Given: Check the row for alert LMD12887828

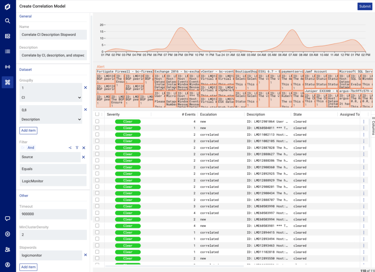Looking at the screenshot, I should [97, 148].
